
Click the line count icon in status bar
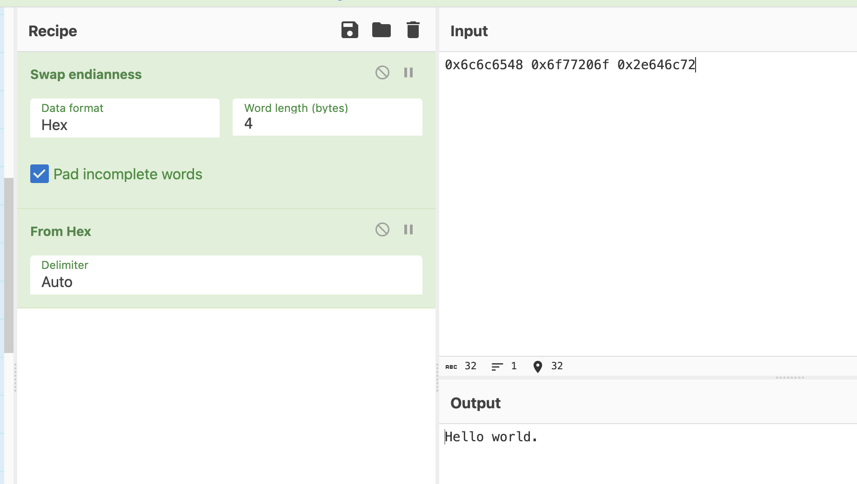(496, 366)
